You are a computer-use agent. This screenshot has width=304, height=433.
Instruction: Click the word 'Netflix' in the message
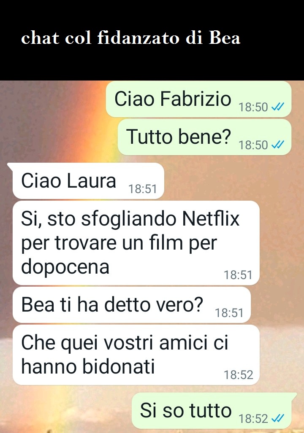[211, 219]
